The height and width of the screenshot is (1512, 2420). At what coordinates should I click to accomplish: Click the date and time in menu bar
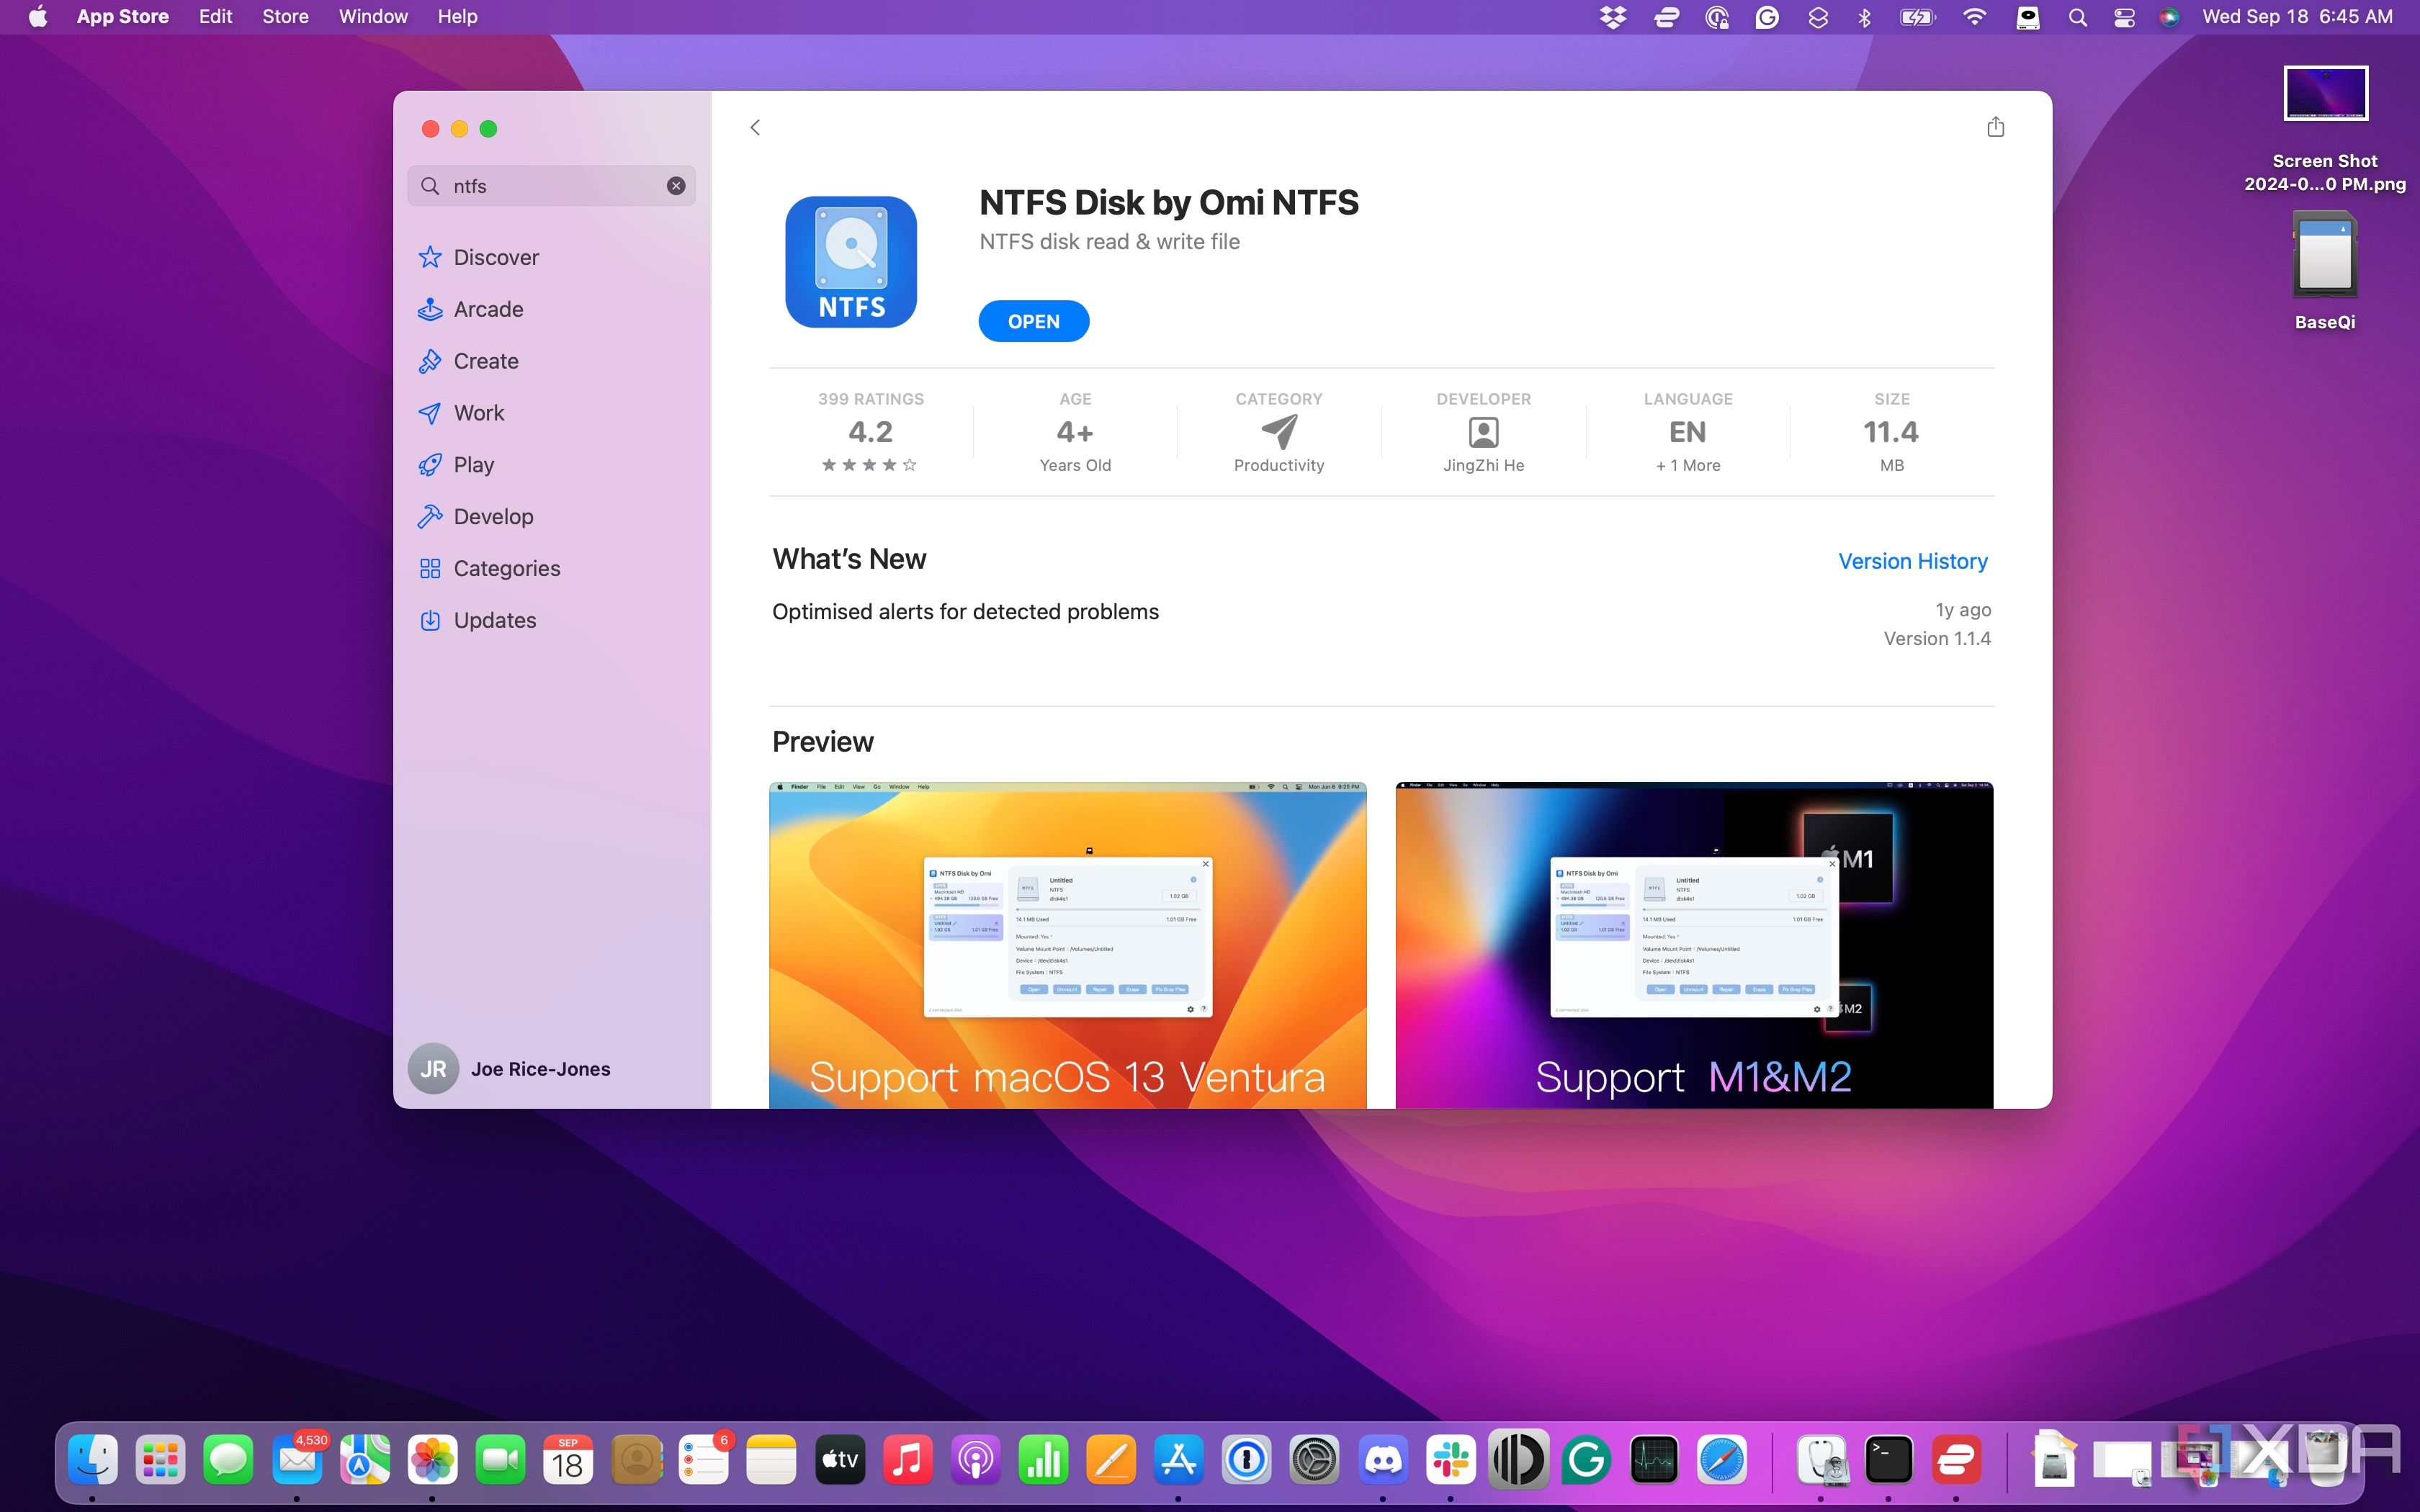coord(2297,17)
